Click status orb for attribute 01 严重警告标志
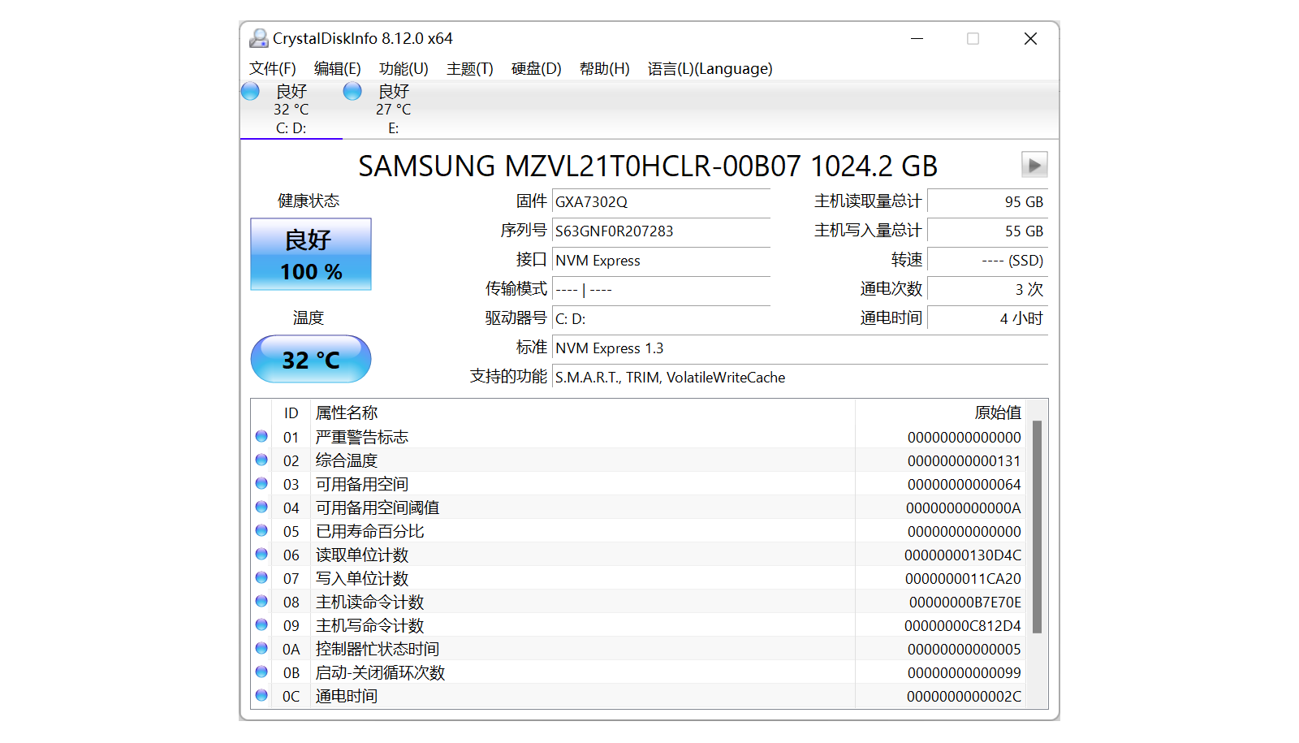This screenshot has height=743, width=1299. (261, 436)
